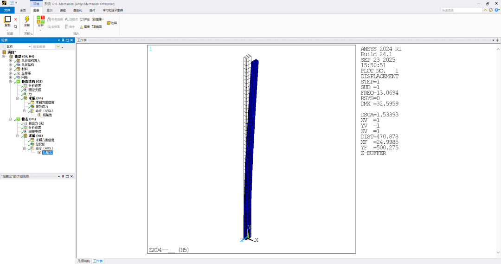Click the 评论 (Comment) icon
This screenshot has height=264, width=501.
click(84, 19)
